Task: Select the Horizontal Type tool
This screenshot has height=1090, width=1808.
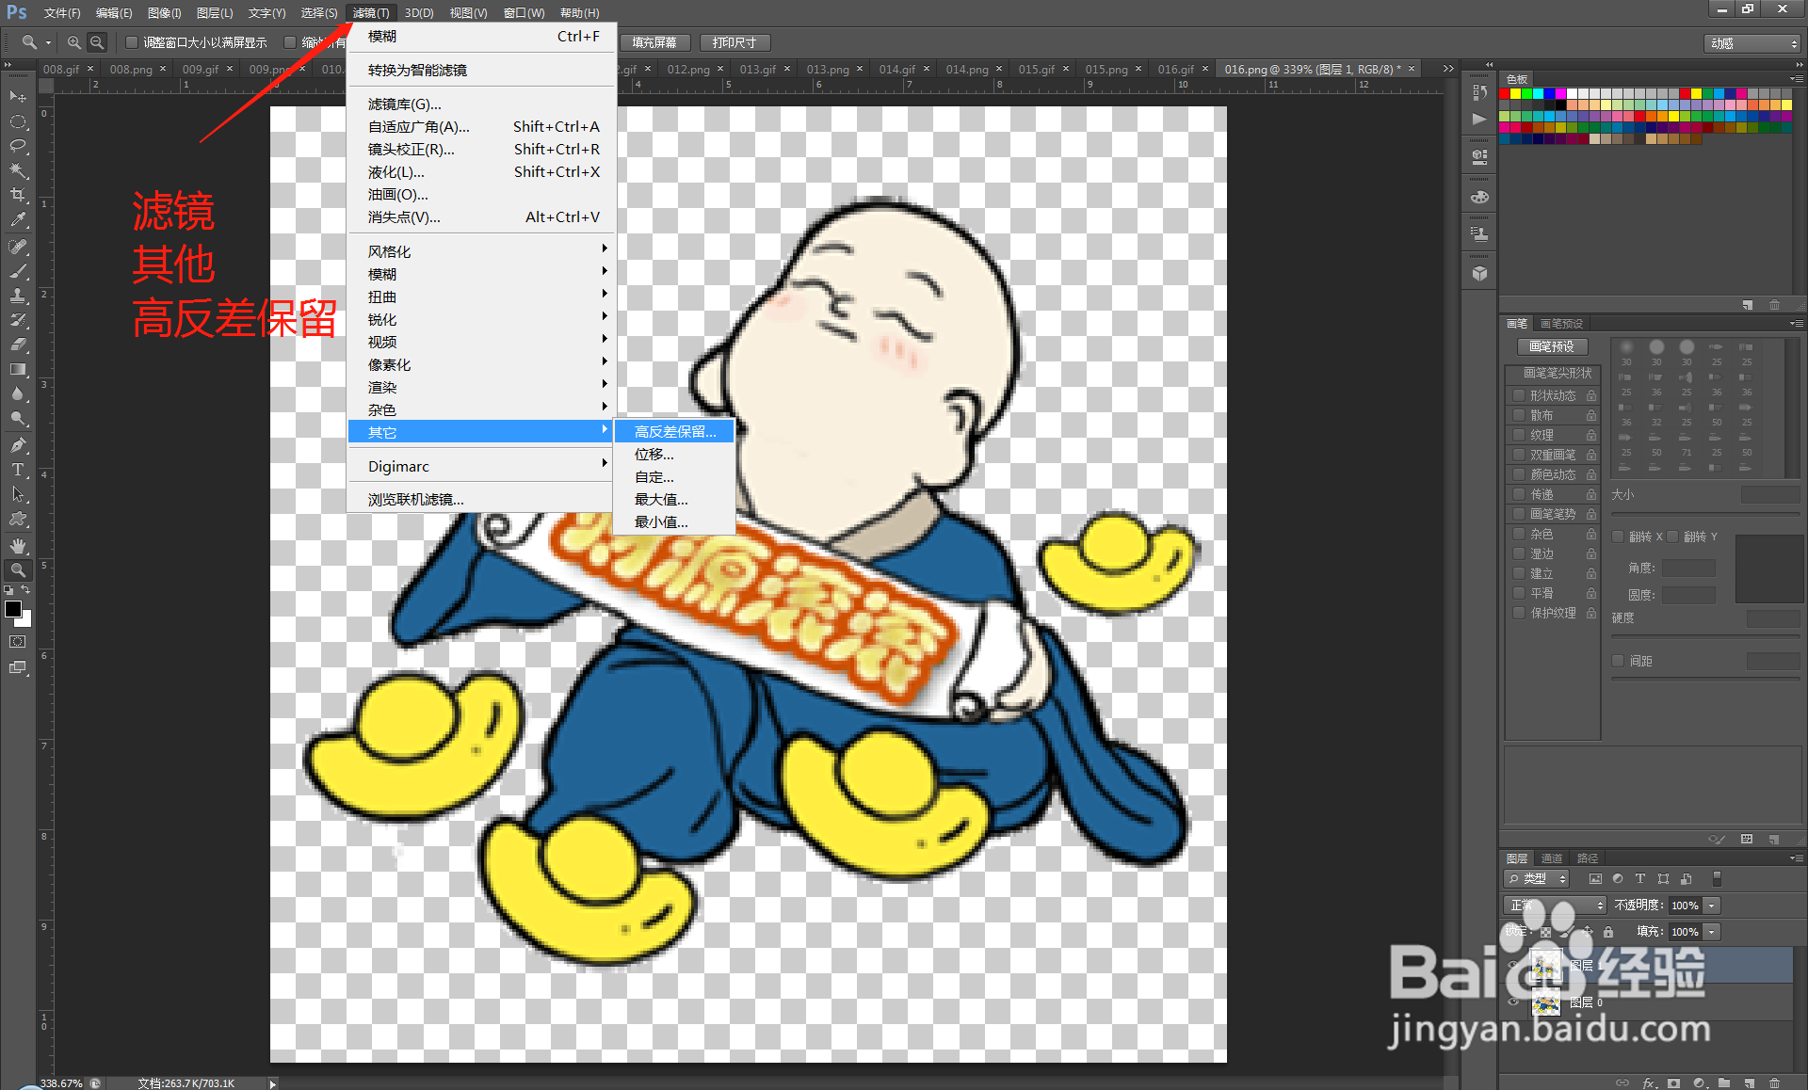Action: click(17, 469)
